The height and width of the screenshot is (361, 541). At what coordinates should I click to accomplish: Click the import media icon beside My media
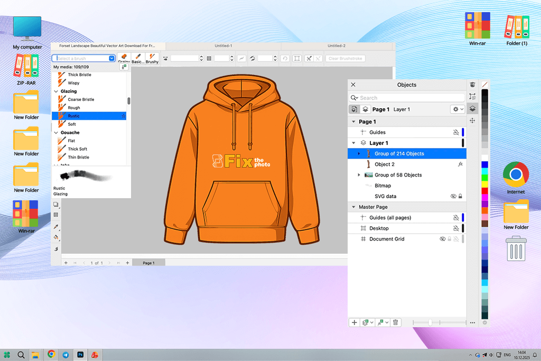tap(124, 67)
